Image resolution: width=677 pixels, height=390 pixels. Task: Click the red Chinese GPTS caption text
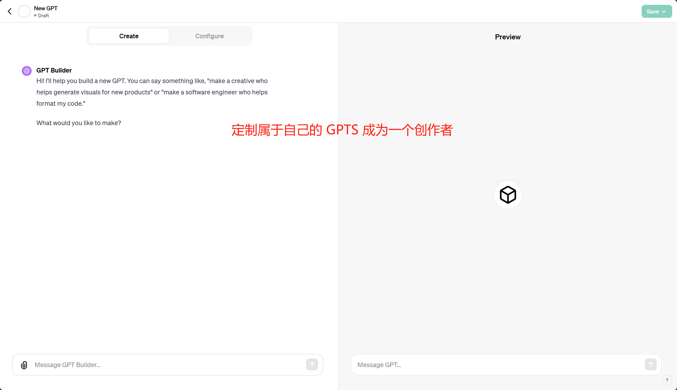coord(342,130)
